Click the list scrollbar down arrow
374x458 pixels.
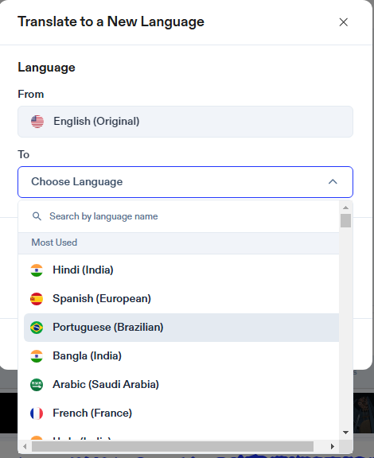[x=345, y=433]
